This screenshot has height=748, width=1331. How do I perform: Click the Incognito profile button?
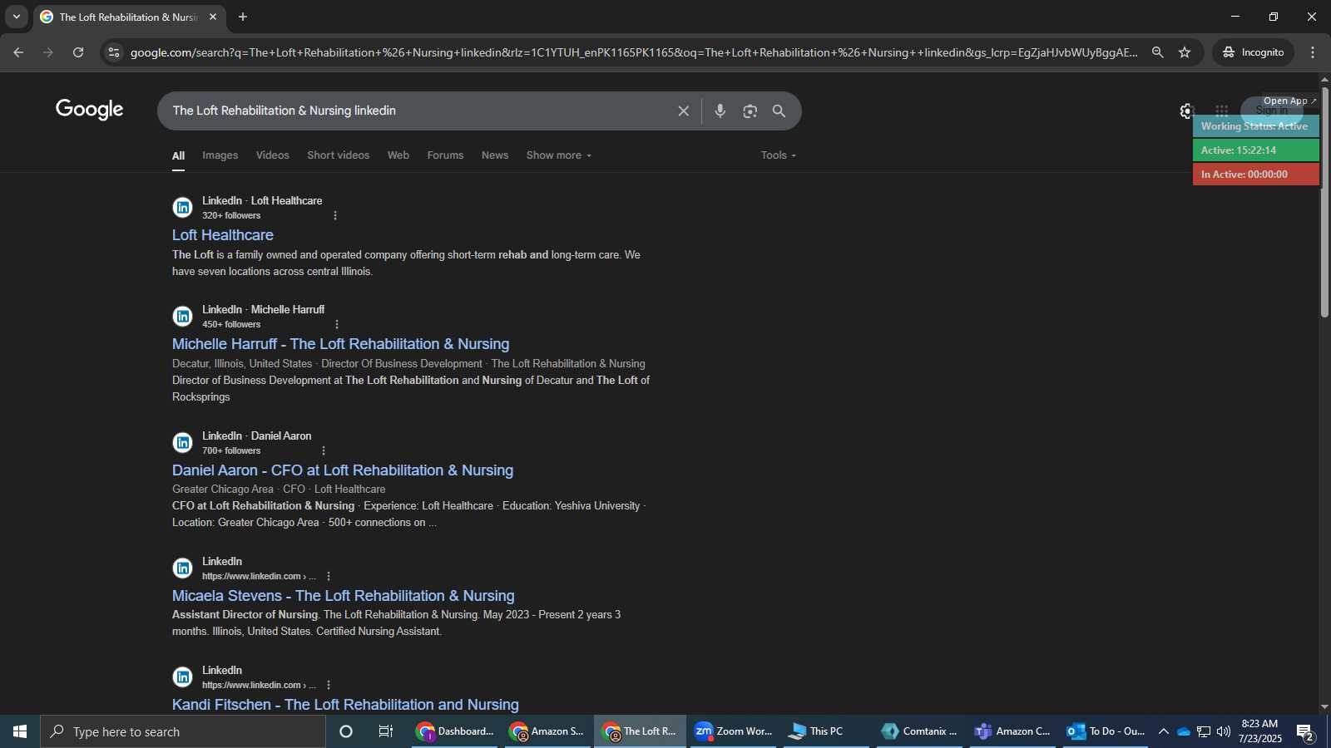(1253, 52)
